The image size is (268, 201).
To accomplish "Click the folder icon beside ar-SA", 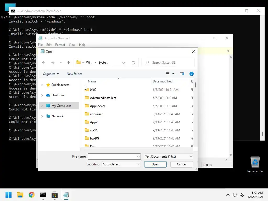I will click(x=87, y=130).
